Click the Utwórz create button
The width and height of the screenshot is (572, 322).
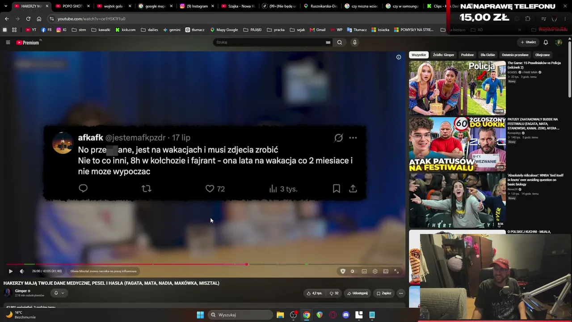pyautogui.click(x=528, y=42)
